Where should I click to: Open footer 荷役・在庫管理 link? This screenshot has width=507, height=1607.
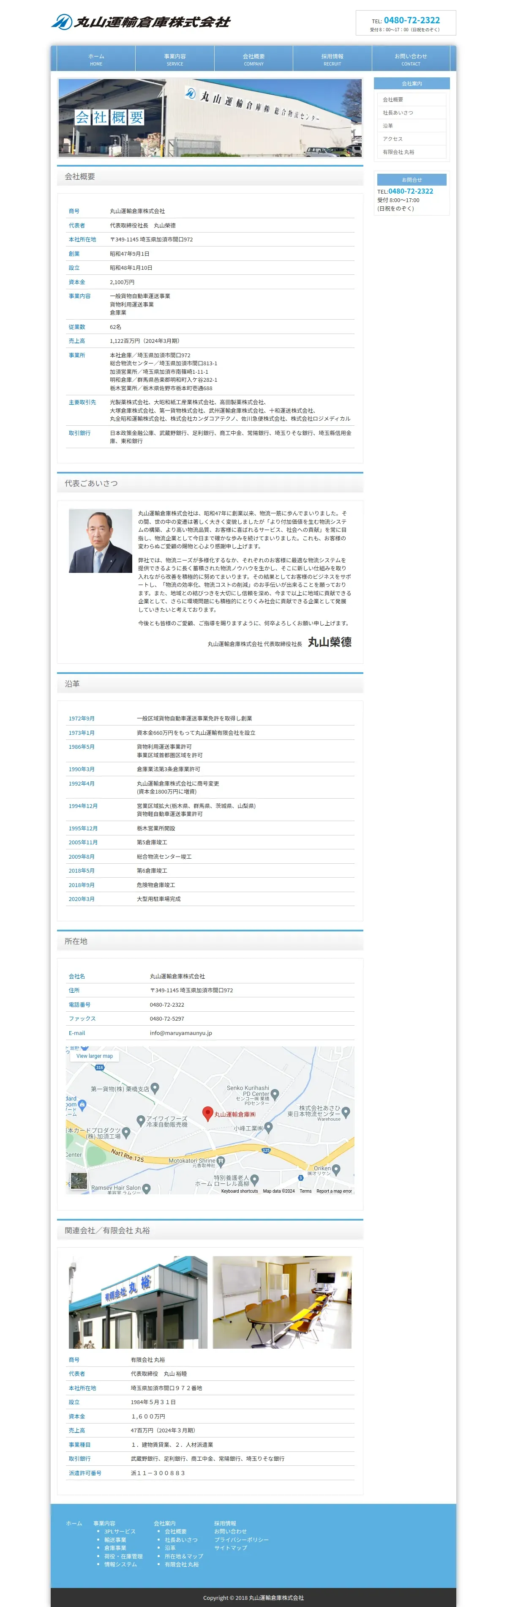[123, 1556]
